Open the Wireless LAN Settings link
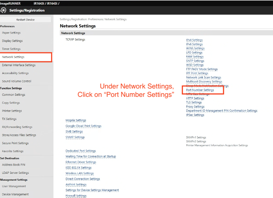The width and height of the screenshot is (273, 198). click(79, 173)
